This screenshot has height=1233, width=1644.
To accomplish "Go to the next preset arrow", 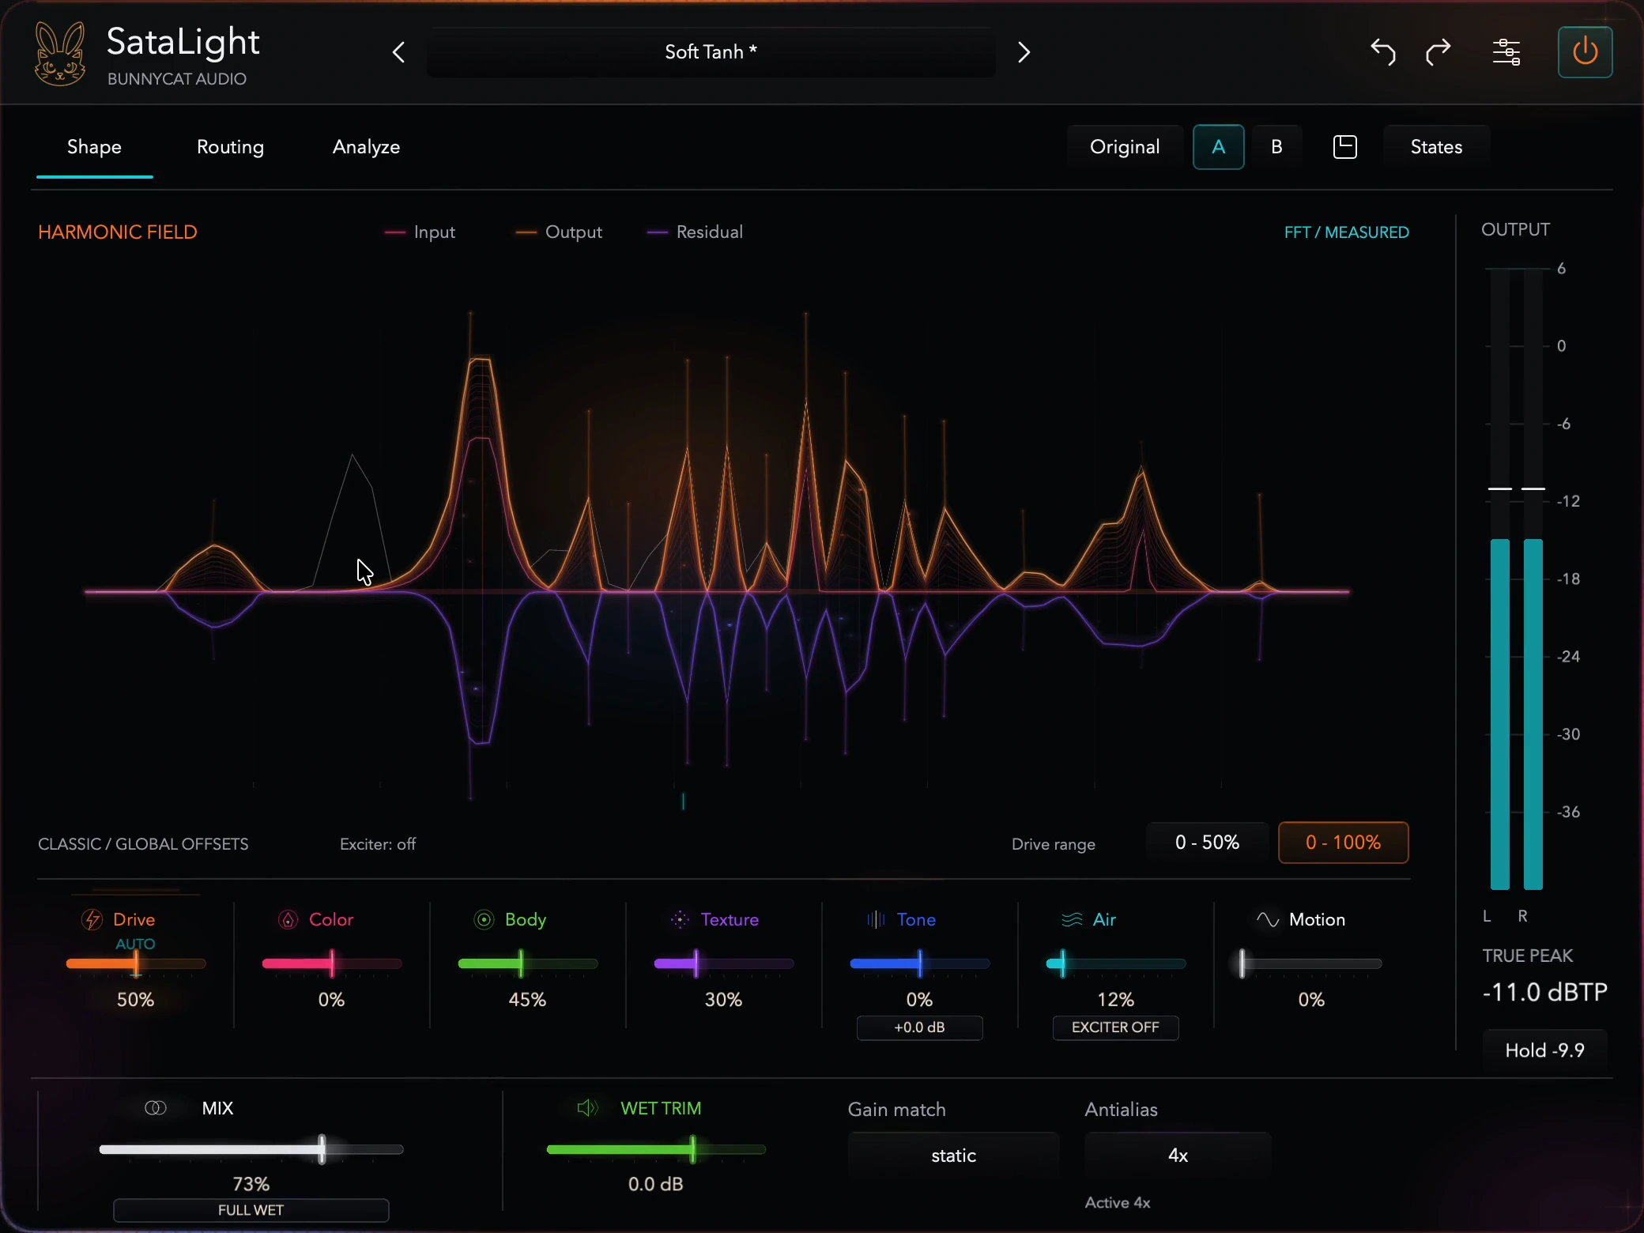I will pos(1024,52).
